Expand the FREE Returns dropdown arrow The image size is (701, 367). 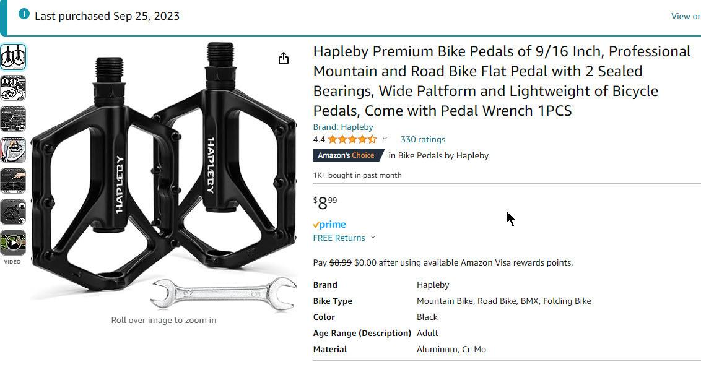point(373,238)
